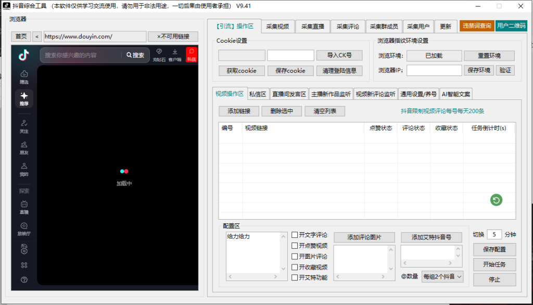Expand the AI智能文案 tab section

point(456,94)
